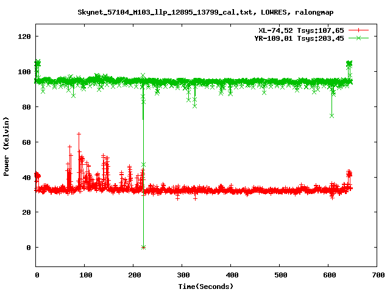Click the y-axis tick label 40
This screenshot has width=390, height=292.
[x=26, y=178]
